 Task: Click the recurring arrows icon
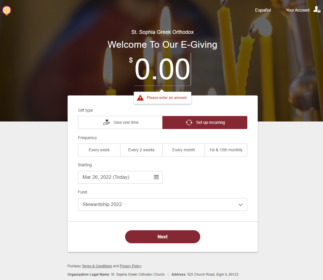tap(189, 122)
